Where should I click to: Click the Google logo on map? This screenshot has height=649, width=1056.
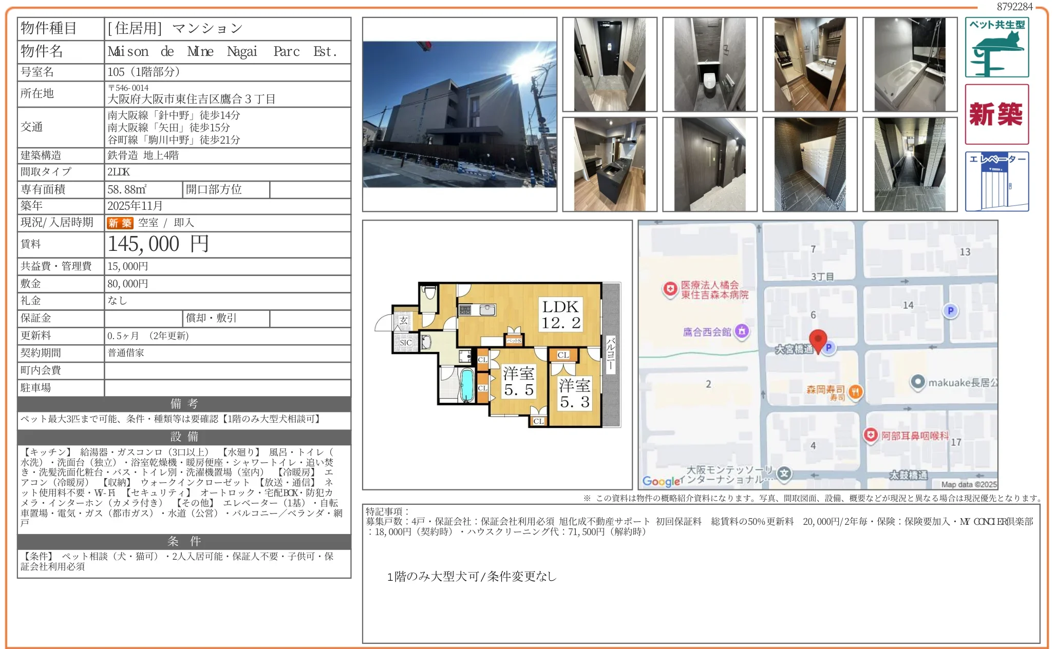pos(661,481)
